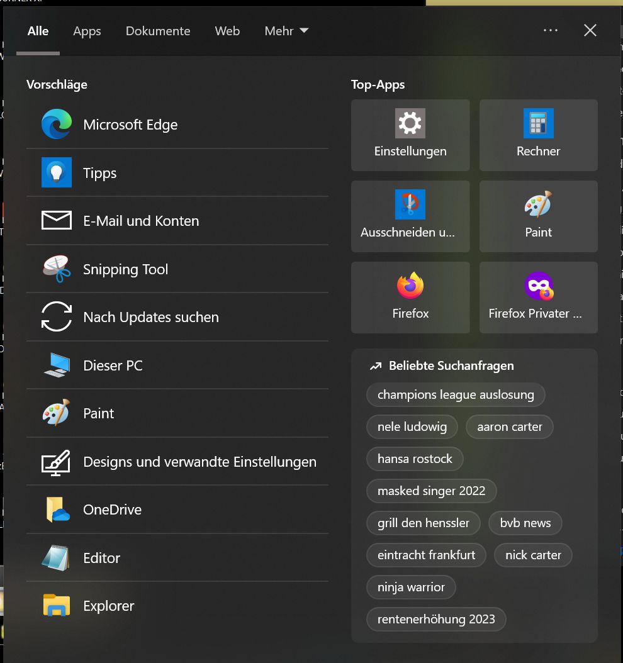This screenshot has height=663, width=623.
Task: Launch Firefox tile in Top-Apps
Action: pos(410,298)
